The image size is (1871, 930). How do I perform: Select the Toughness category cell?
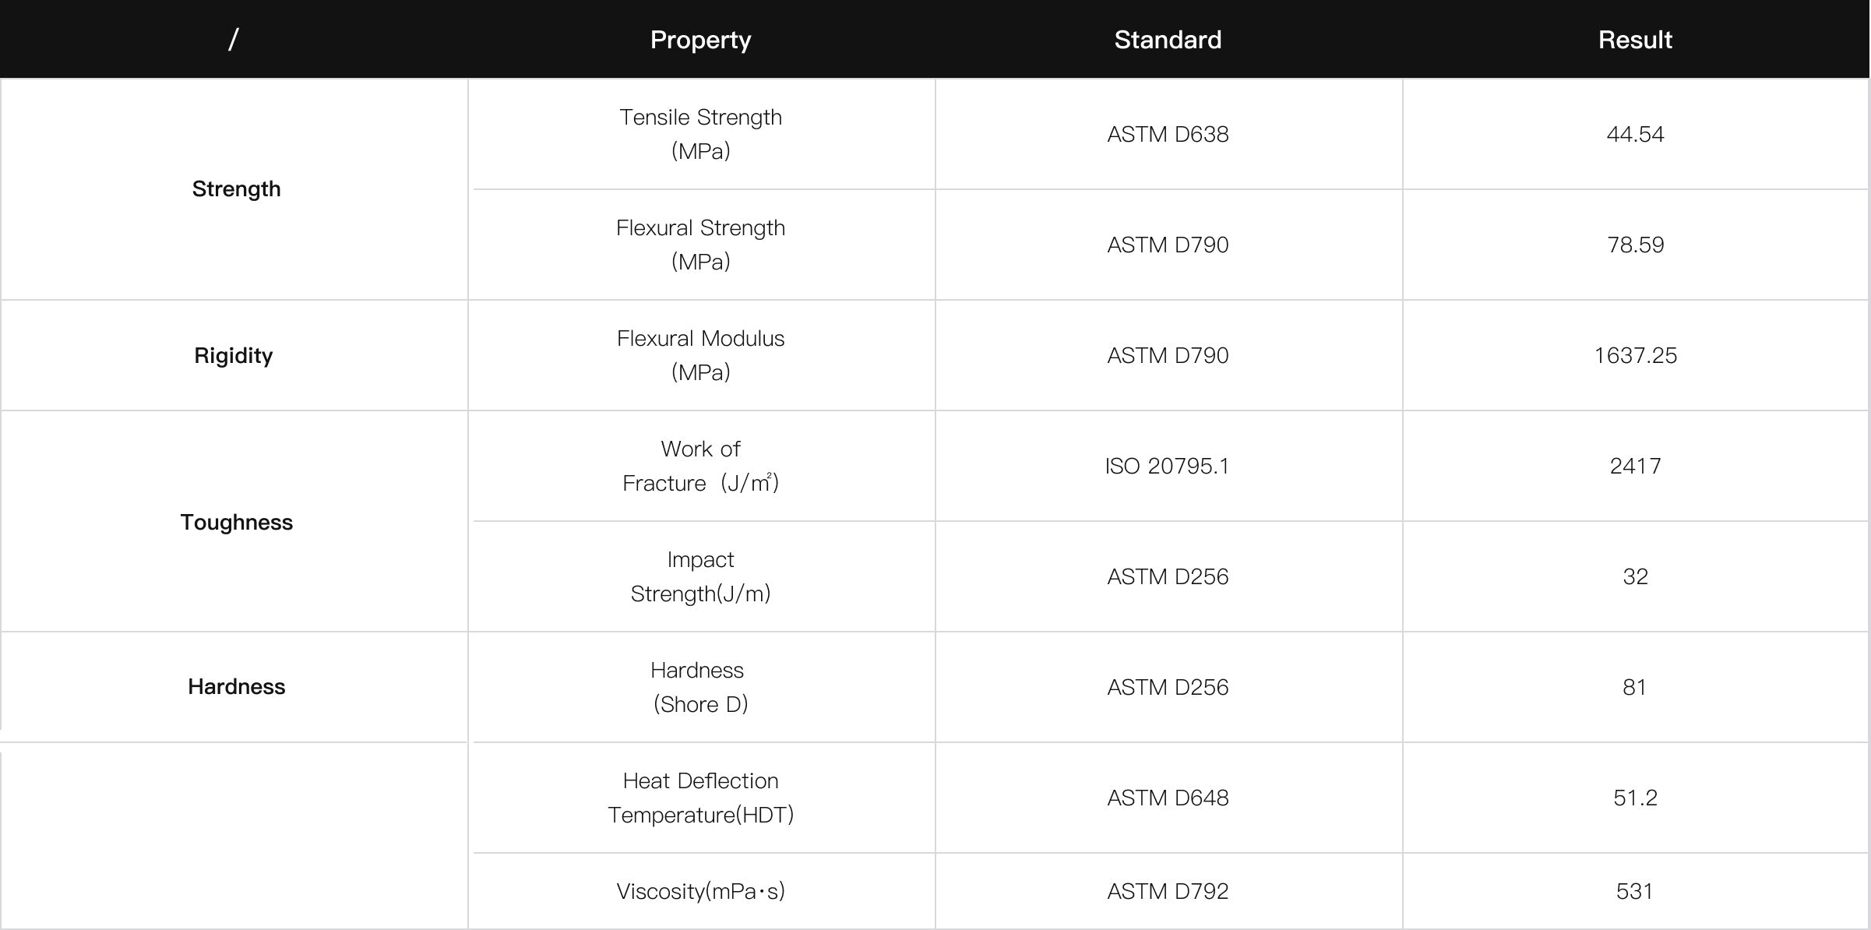click(x=236, y=522)
